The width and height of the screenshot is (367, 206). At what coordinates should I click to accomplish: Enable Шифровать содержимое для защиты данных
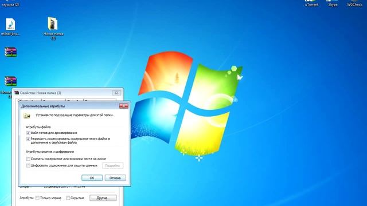(28, 165)
